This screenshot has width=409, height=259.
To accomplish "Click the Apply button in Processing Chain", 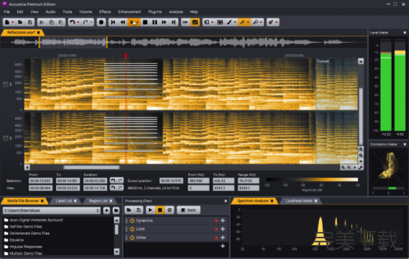I will [189, 210].
